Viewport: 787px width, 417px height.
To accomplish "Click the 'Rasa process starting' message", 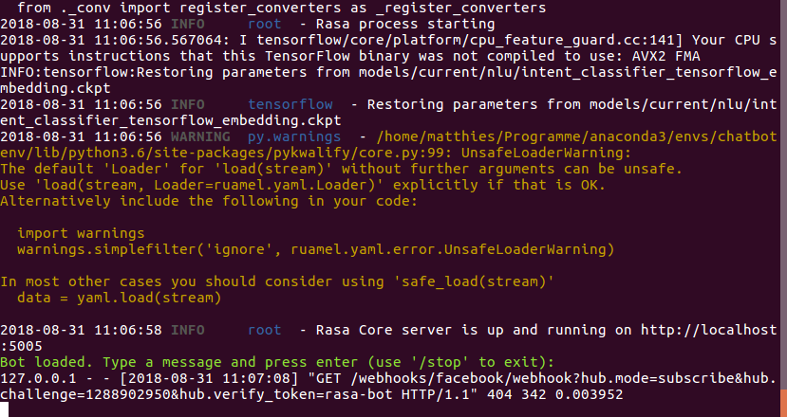I will 405,24.
